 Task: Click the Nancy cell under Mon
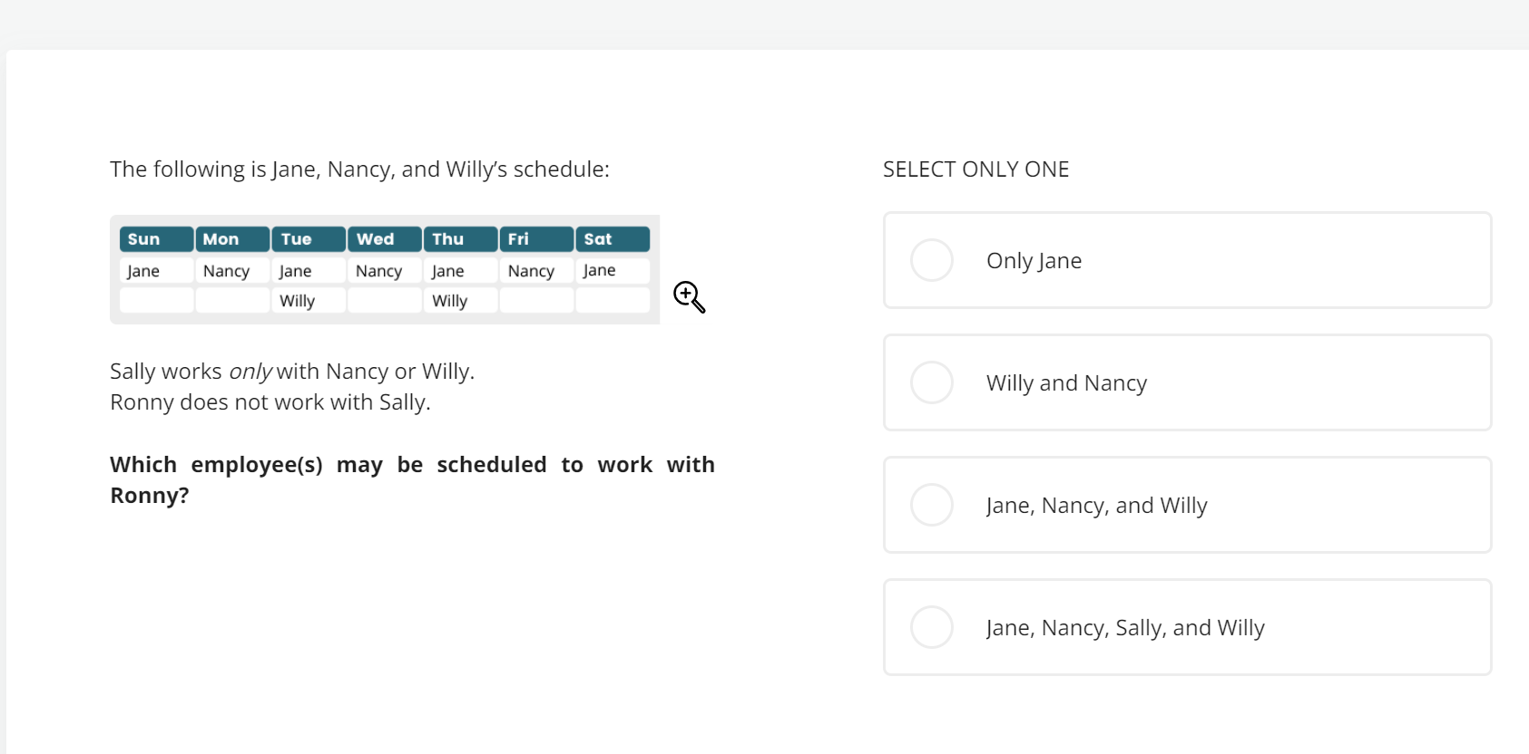(232, 270)
